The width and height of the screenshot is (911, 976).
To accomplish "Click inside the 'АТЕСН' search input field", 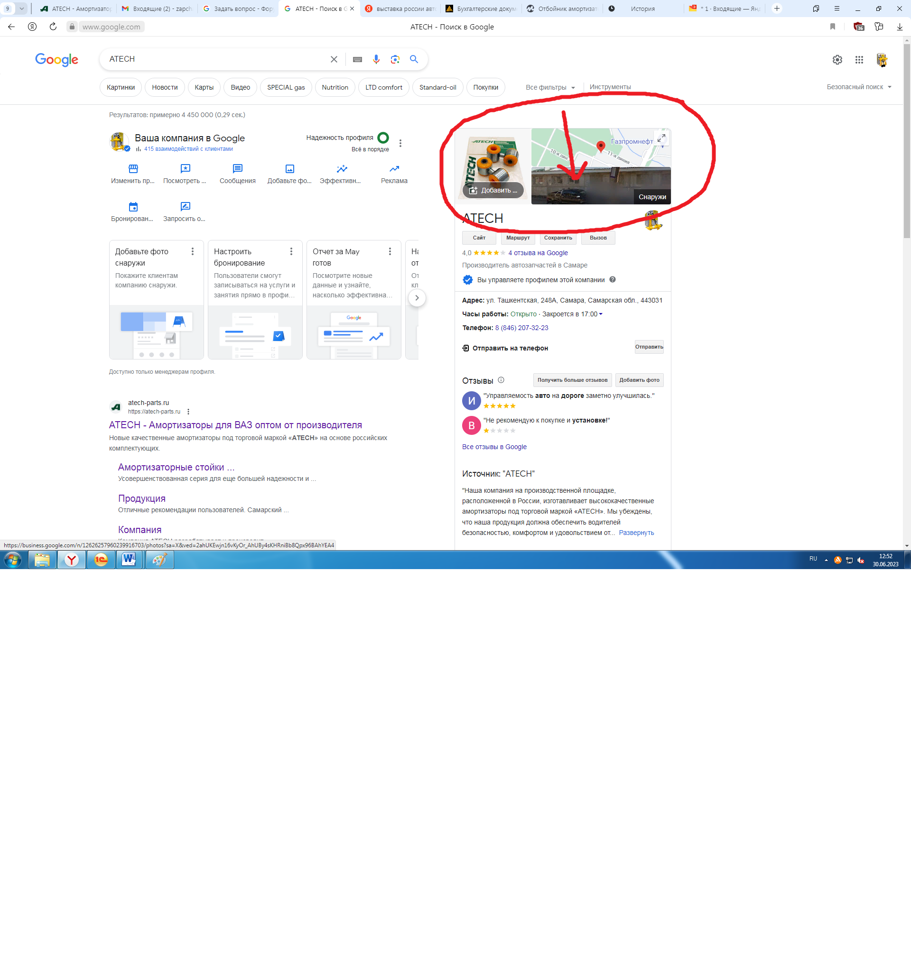I will pos(216,59).
